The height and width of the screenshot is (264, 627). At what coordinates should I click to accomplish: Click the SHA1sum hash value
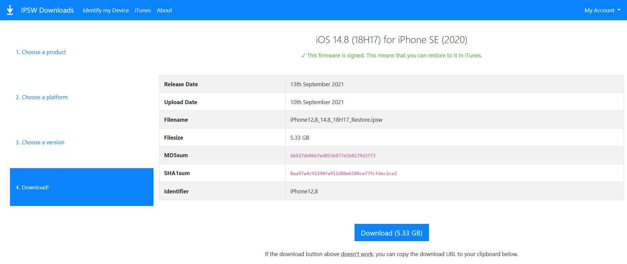point(343,173)
